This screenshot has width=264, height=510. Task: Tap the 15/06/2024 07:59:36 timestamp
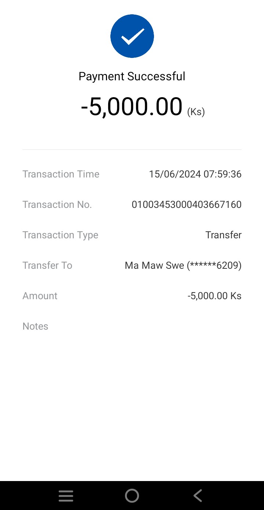tap(195, 174)
